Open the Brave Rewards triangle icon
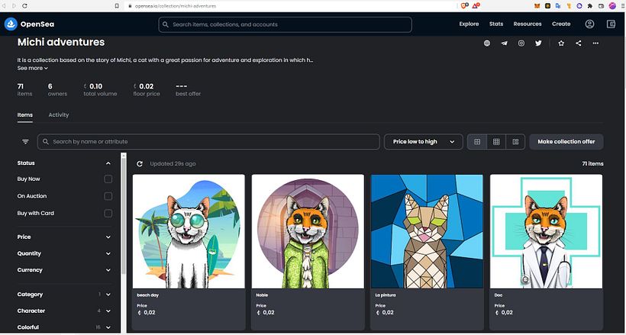The image size is (626, 335). 476,5
